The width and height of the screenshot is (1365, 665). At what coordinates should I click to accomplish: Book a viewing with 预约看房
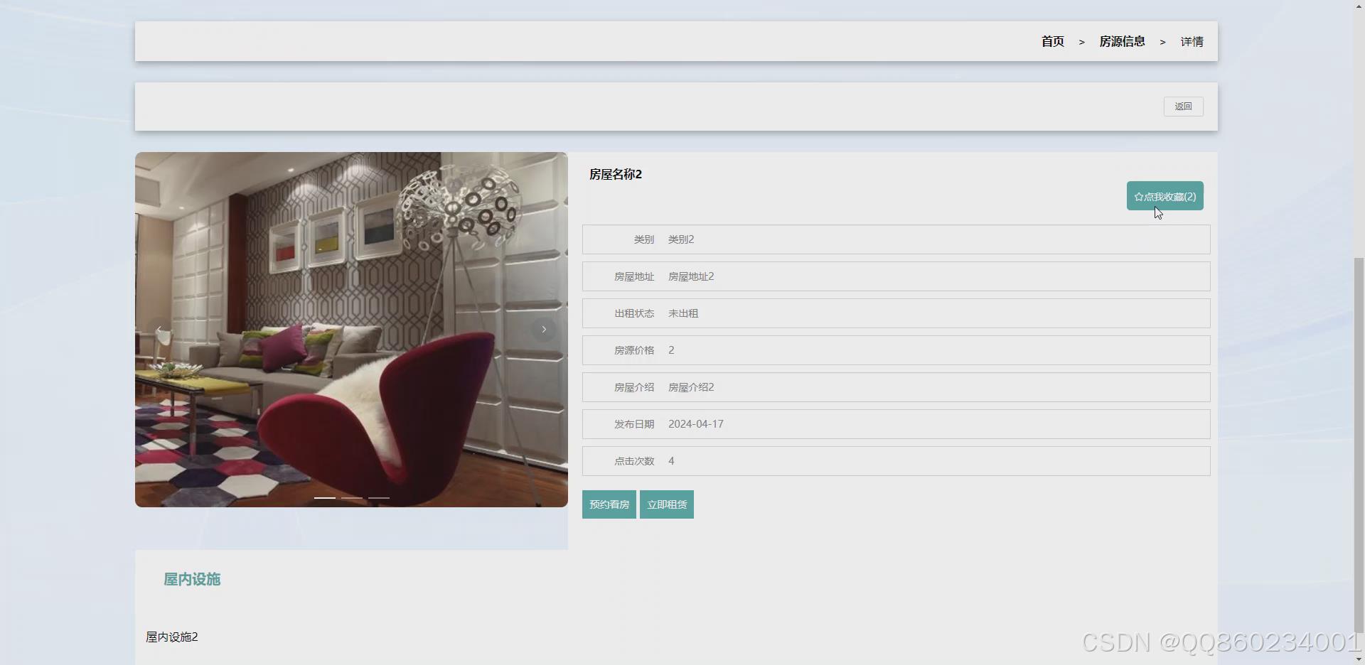(x=609, y=504)
